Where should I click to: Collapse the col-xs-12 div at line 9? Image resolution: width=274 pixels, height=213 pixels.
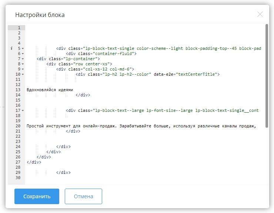23,69
